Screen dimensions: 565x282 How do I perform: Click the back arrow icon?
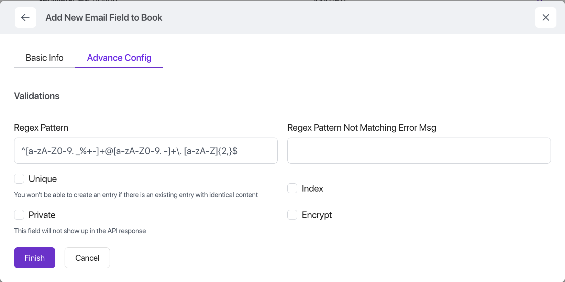pos(25,18)
